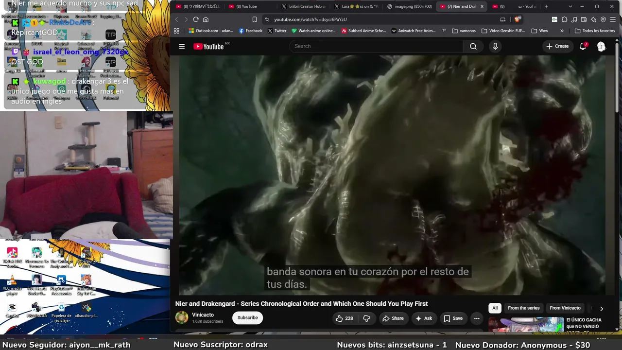This screenshot has height=350, width=622.
Task: Open the new tab plus button
Action: [x=547, y=6]
